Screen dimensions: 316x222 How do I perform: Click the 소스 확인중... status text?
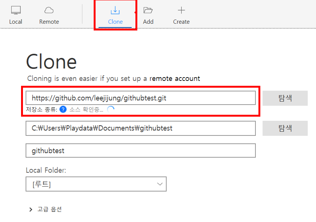(86, 109)
